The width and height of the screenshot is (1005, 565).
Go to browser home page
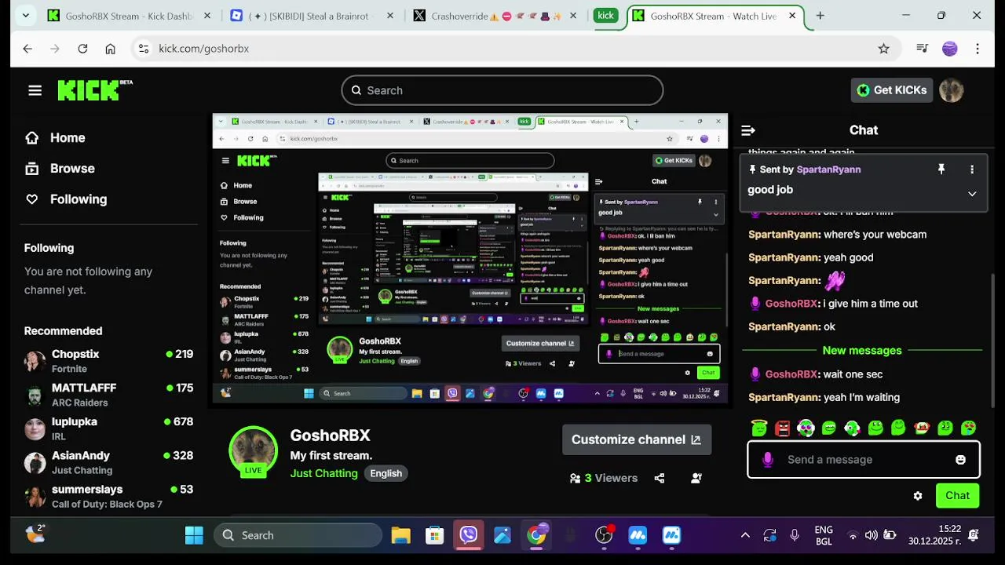[x=110, y=49]
